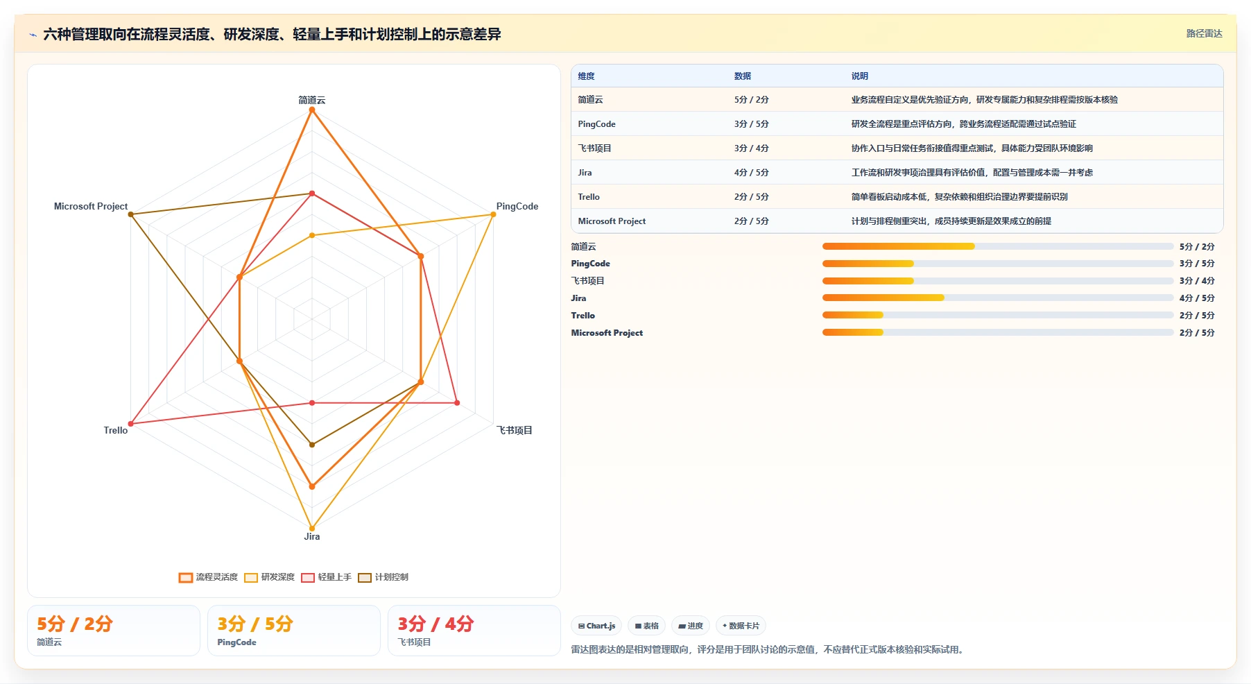Click the red data point at Trello vertex
This screenshot has height=684, width=1251.
tap(130, 424)
